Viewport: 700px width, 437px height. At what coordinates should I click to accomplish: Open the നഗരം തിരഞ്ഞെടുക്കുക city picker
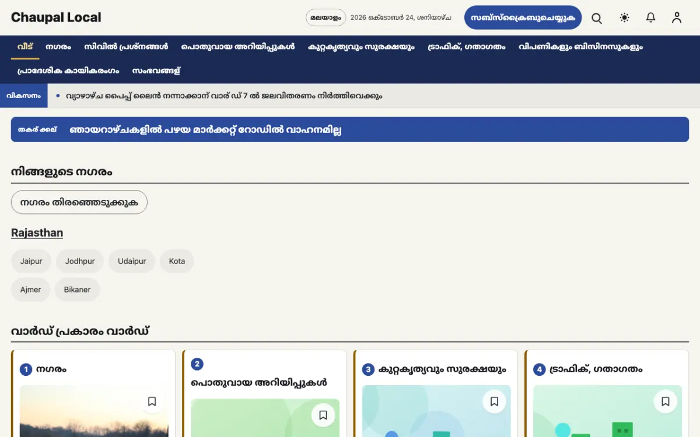tap(79, 202)
